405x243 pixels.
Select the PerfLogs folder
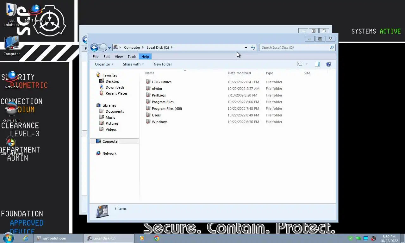[x=159, y=95]
